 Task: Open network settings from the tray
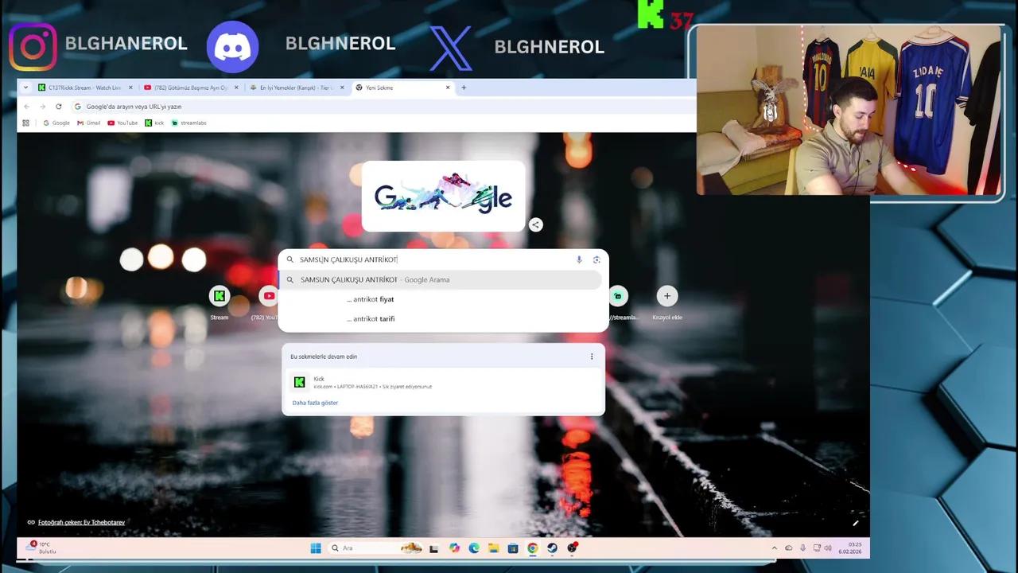(816, 548)
